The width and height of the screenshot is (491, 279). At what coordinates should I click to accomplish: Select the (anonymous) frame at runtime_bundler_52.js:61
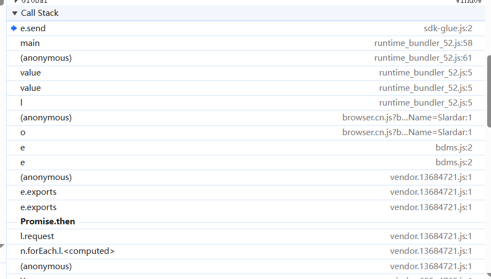click(x=245, y=58)
